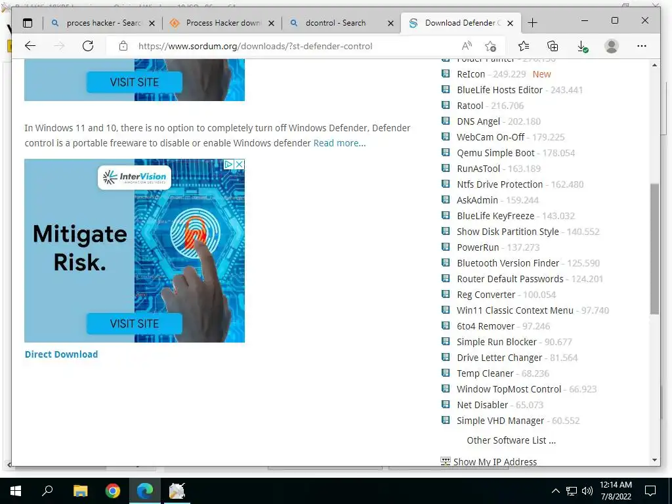Open Show Disk Partition Style link

508,232
